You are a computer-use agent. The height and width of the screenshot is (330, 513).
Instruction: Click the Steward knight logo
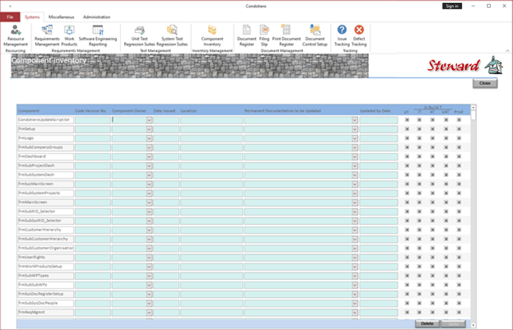(x=494, y=65)
